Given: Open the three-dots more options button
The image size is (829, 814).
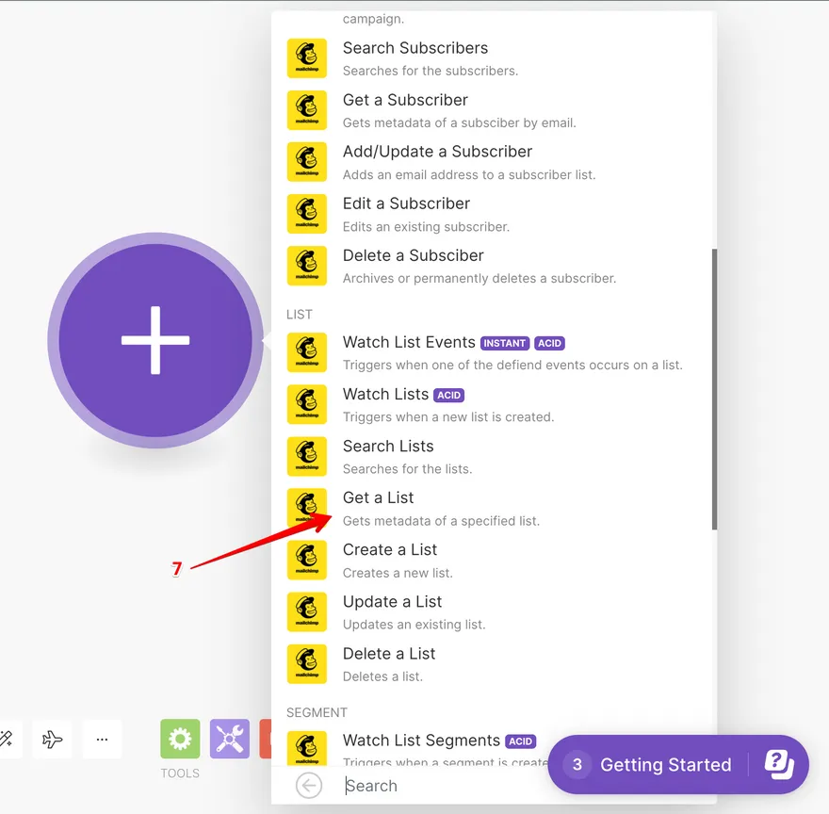Looking at the screenshot, I should coord(102,740).
